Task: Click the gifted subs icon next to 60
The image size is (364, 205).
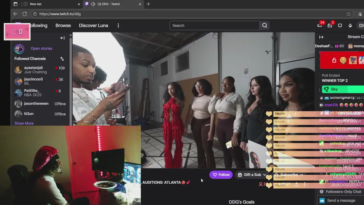Action: (336, 46)
